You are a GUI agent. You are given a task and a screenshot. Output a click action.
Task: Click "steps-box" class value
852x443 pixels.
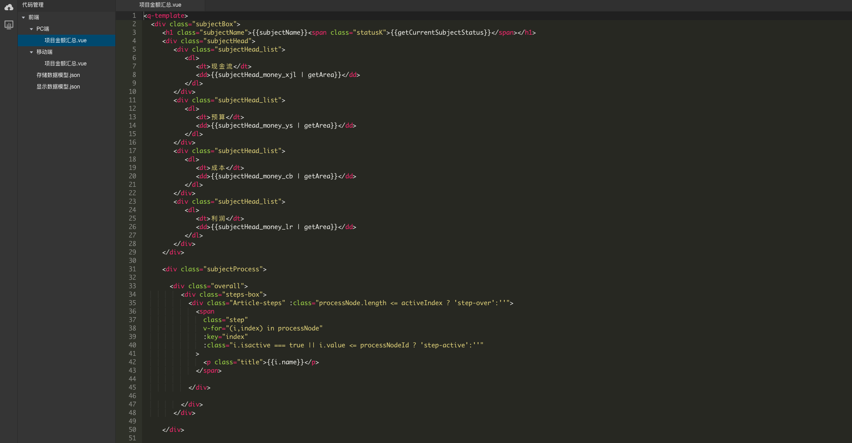tap(243, 294)
